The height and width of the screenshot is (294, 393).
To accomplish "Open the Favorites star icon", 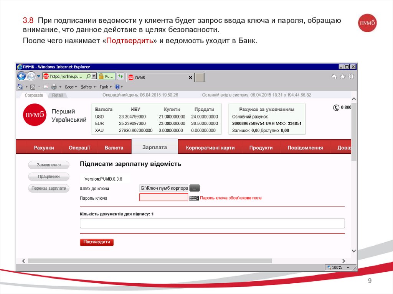I will [342, 77].
